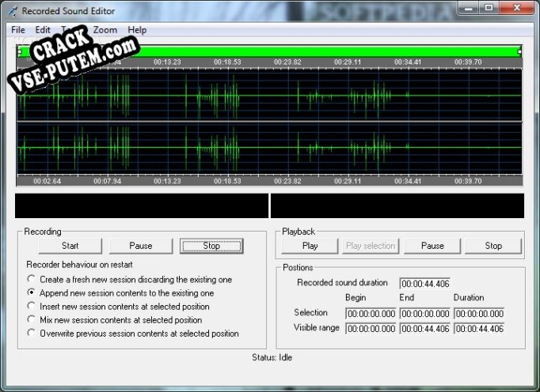Stop the recording session
The image size is (540, 392).
pos(211,246)
